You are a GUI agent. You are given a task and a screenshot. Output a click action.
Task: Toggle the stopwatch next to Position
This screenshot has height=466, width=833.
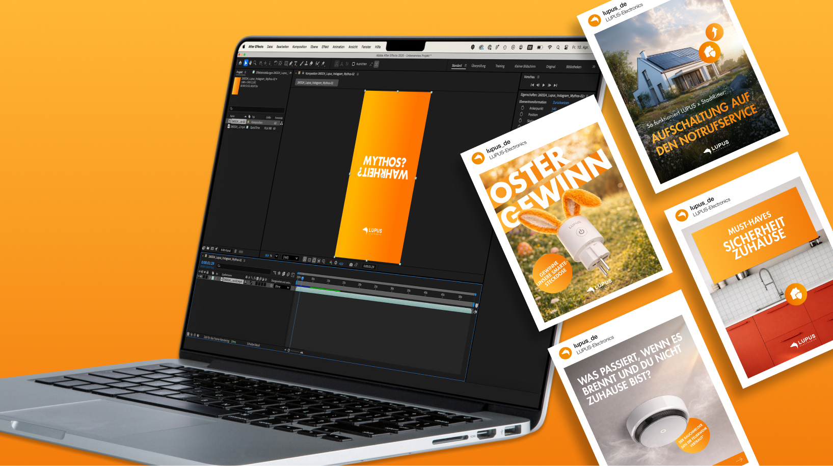pyautogui.click(x=521, y=115)
